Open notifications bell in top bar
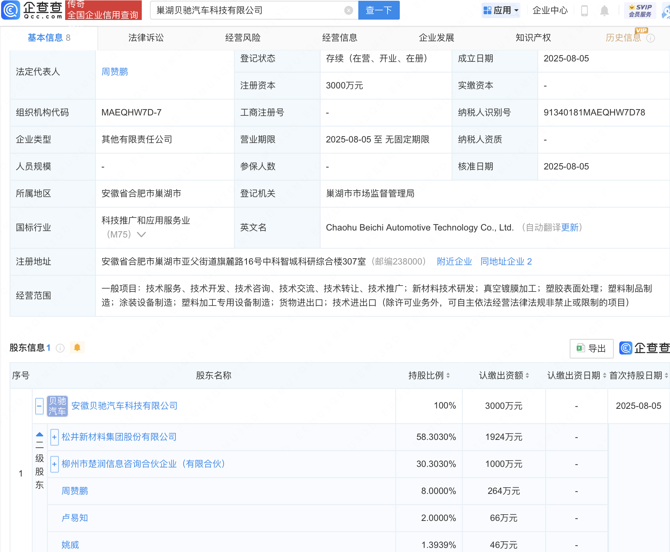The image size is (670, 552). [604, 10]
